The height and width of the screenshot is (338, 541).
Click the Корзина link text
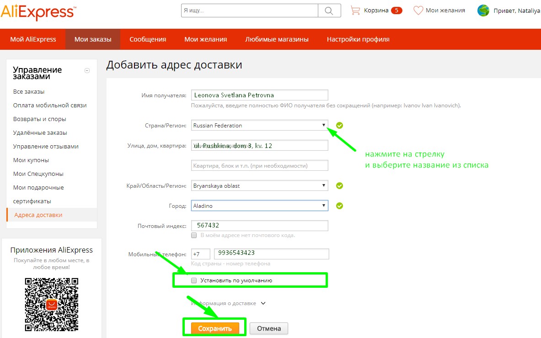[x=376, y=11]
